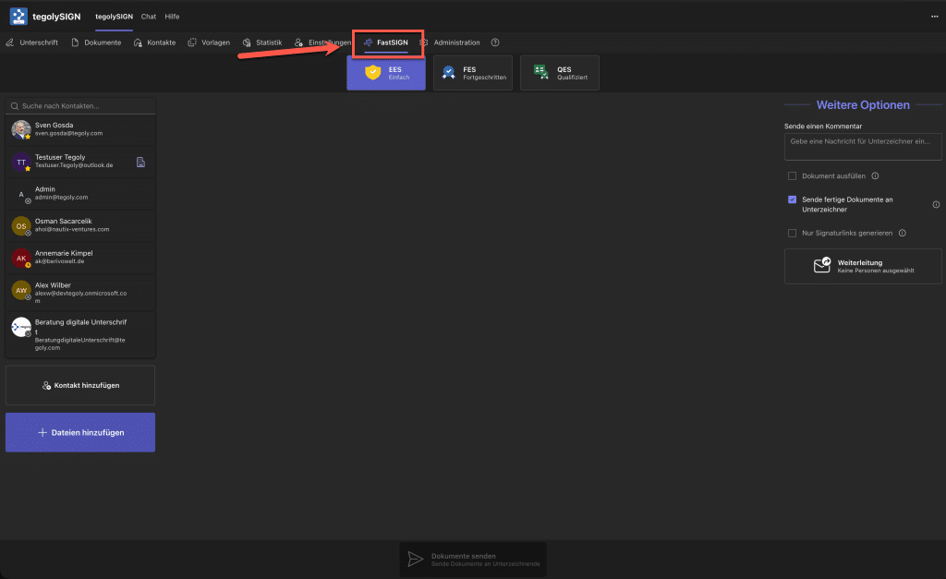
Task: Click the help question mark icon in navigation
Action: pyautogui.click(x=495, y=42)
